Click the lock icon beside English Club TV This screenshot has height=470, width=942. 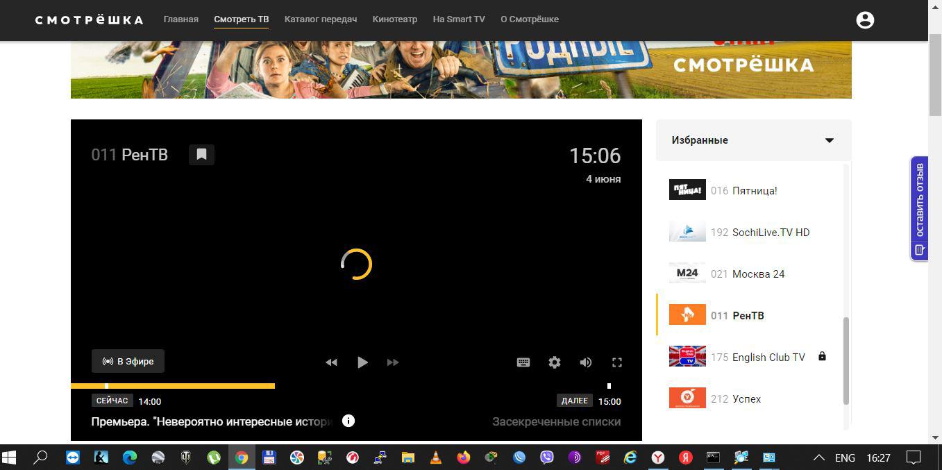pyautogui.click(x=822, y=356)
